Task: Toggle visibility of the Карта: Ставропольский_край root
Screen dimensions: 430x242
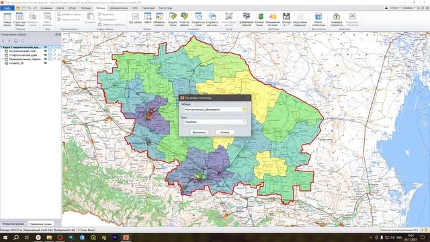Action: pos(46,47)
